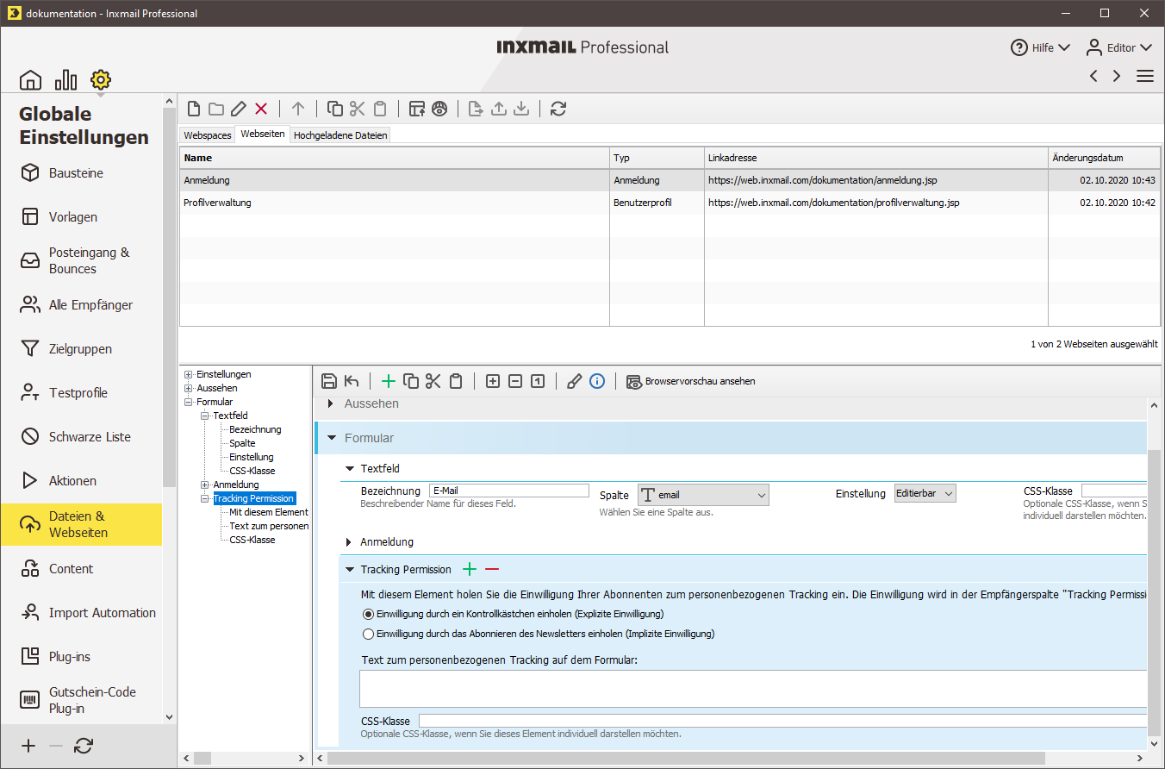Click the blue info icon

tap(597, 381)
